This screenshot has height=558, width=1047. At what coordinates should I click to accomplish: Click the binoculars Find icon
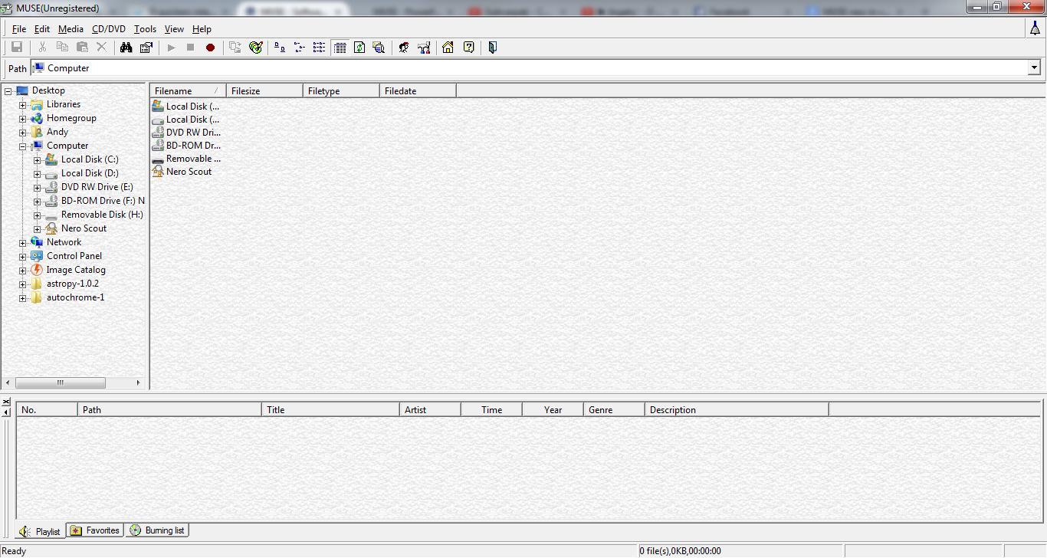[x=126, y=48]
